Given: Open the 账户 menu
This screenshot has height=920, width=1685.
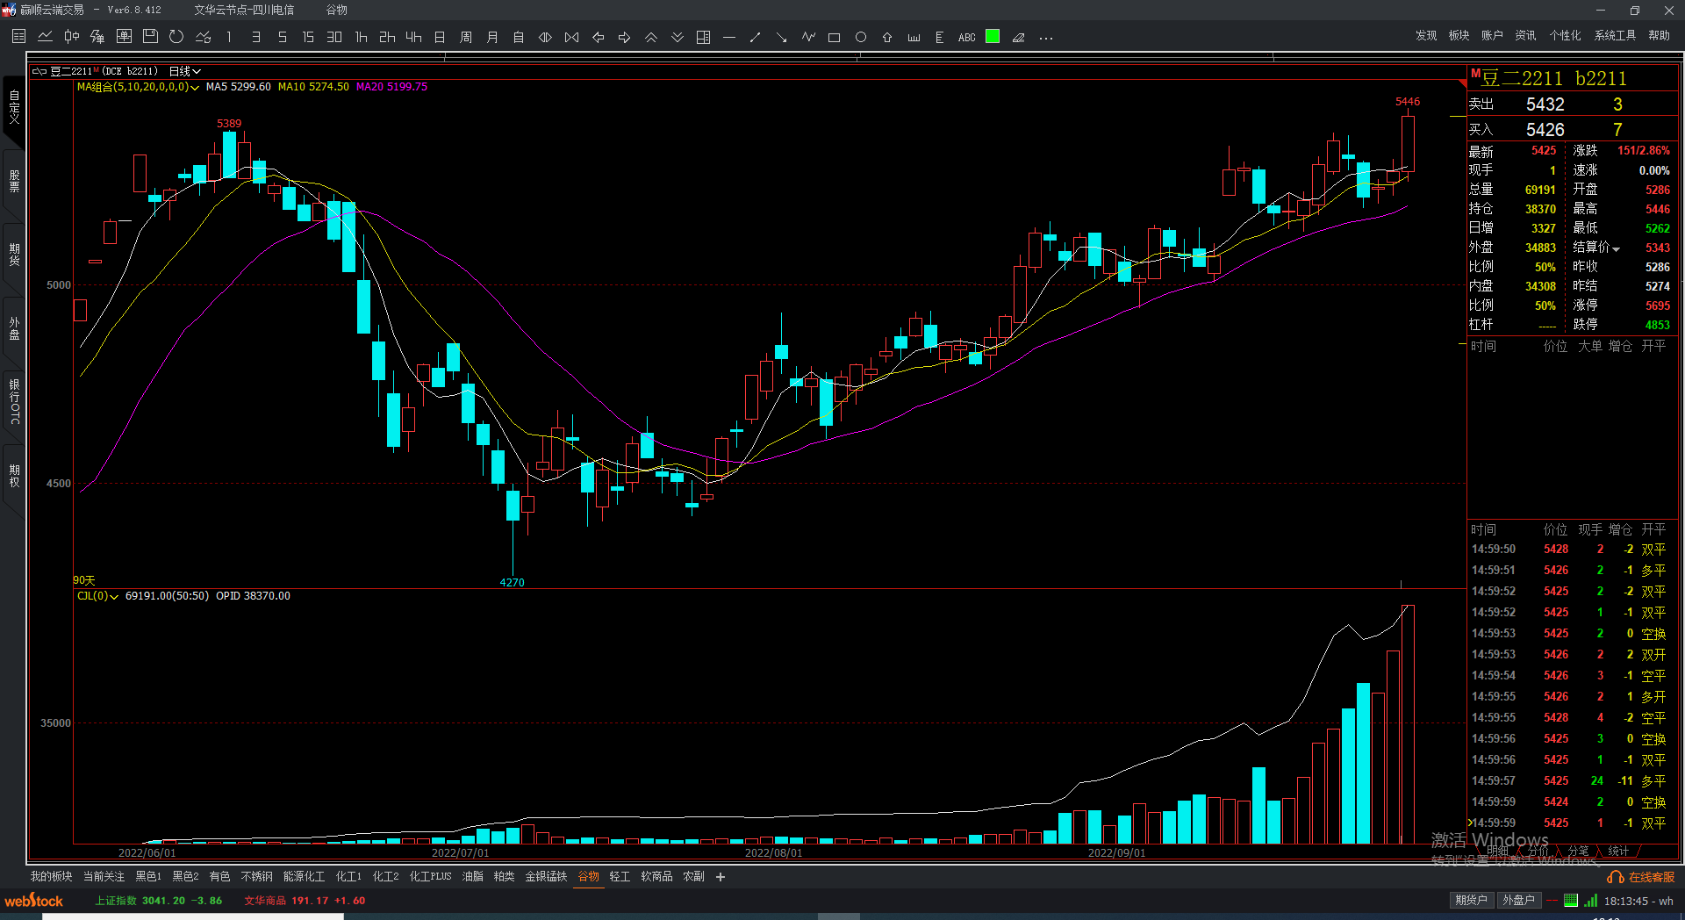Looking at the screenshot, I should 1492,35.
